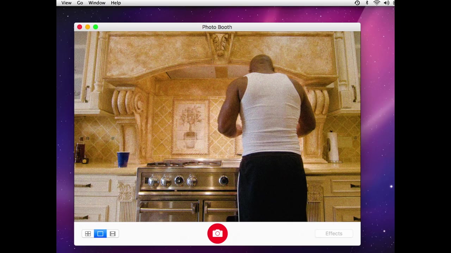
Task: Zoom the Photo Booth window with green button
Action: pos(95,27)
